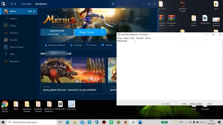
Task: Go back with the left arrow
Action: click(11, 4)
